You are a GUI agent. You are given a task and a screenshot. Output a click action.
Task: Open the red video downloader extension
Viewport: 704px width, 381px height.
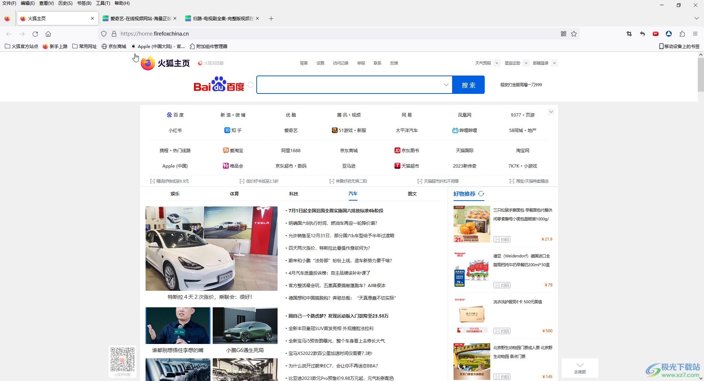[656, 34]
